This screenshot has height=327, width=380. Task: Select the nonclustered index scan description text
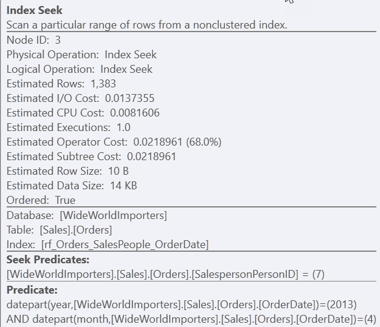click(x=147, y=25)
